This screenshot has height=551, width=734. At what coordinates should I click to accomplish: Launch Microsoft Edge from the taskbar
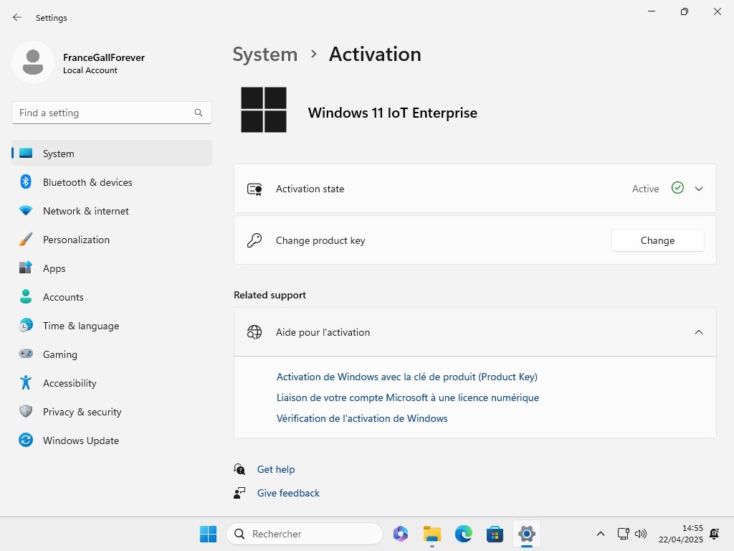pos(464,534)
